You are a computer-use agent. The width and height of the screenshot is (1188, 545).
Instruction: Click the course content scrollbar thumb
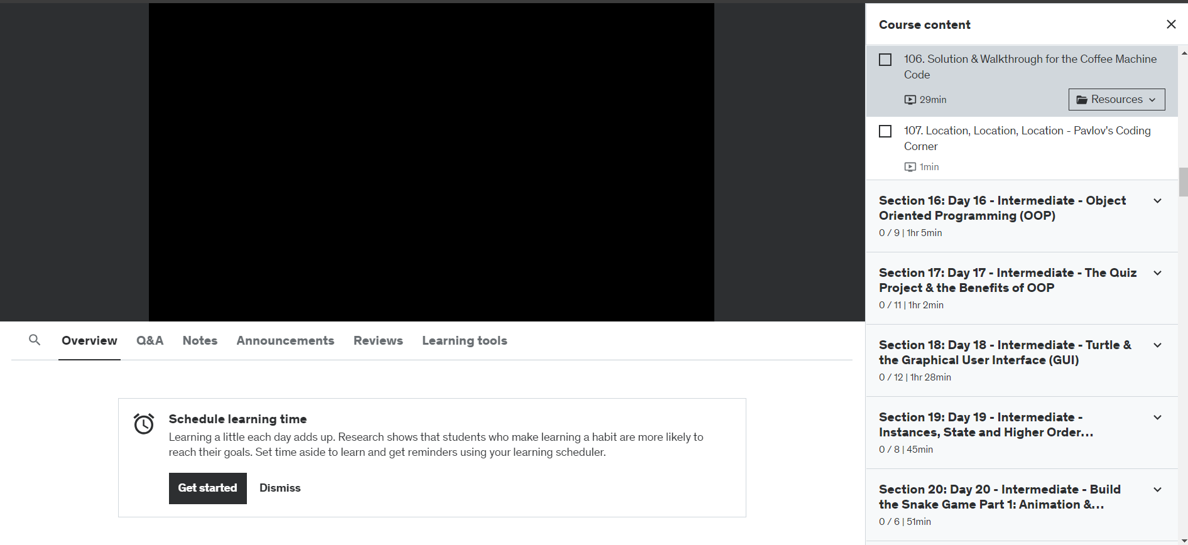(1183, 182)
